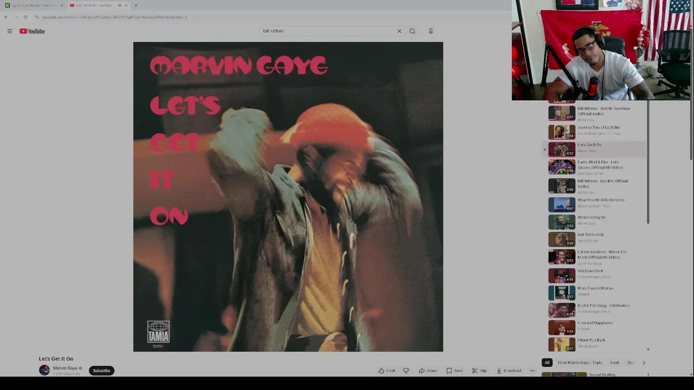Open the Marvin Gaye channel name link

(x=65, y=368)
